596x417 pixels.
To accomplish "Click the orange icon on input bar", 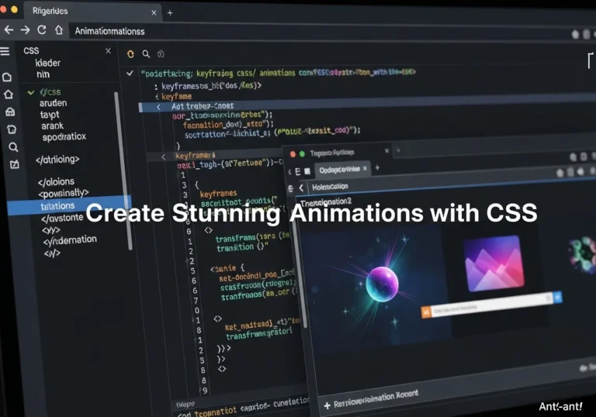I will 426,312.
